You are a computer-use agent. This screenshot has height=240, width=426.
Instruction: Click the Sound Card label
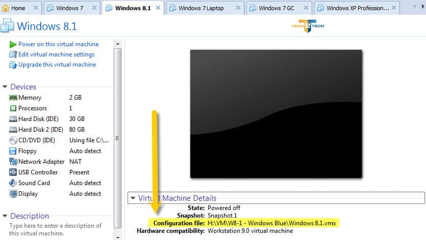34,183
